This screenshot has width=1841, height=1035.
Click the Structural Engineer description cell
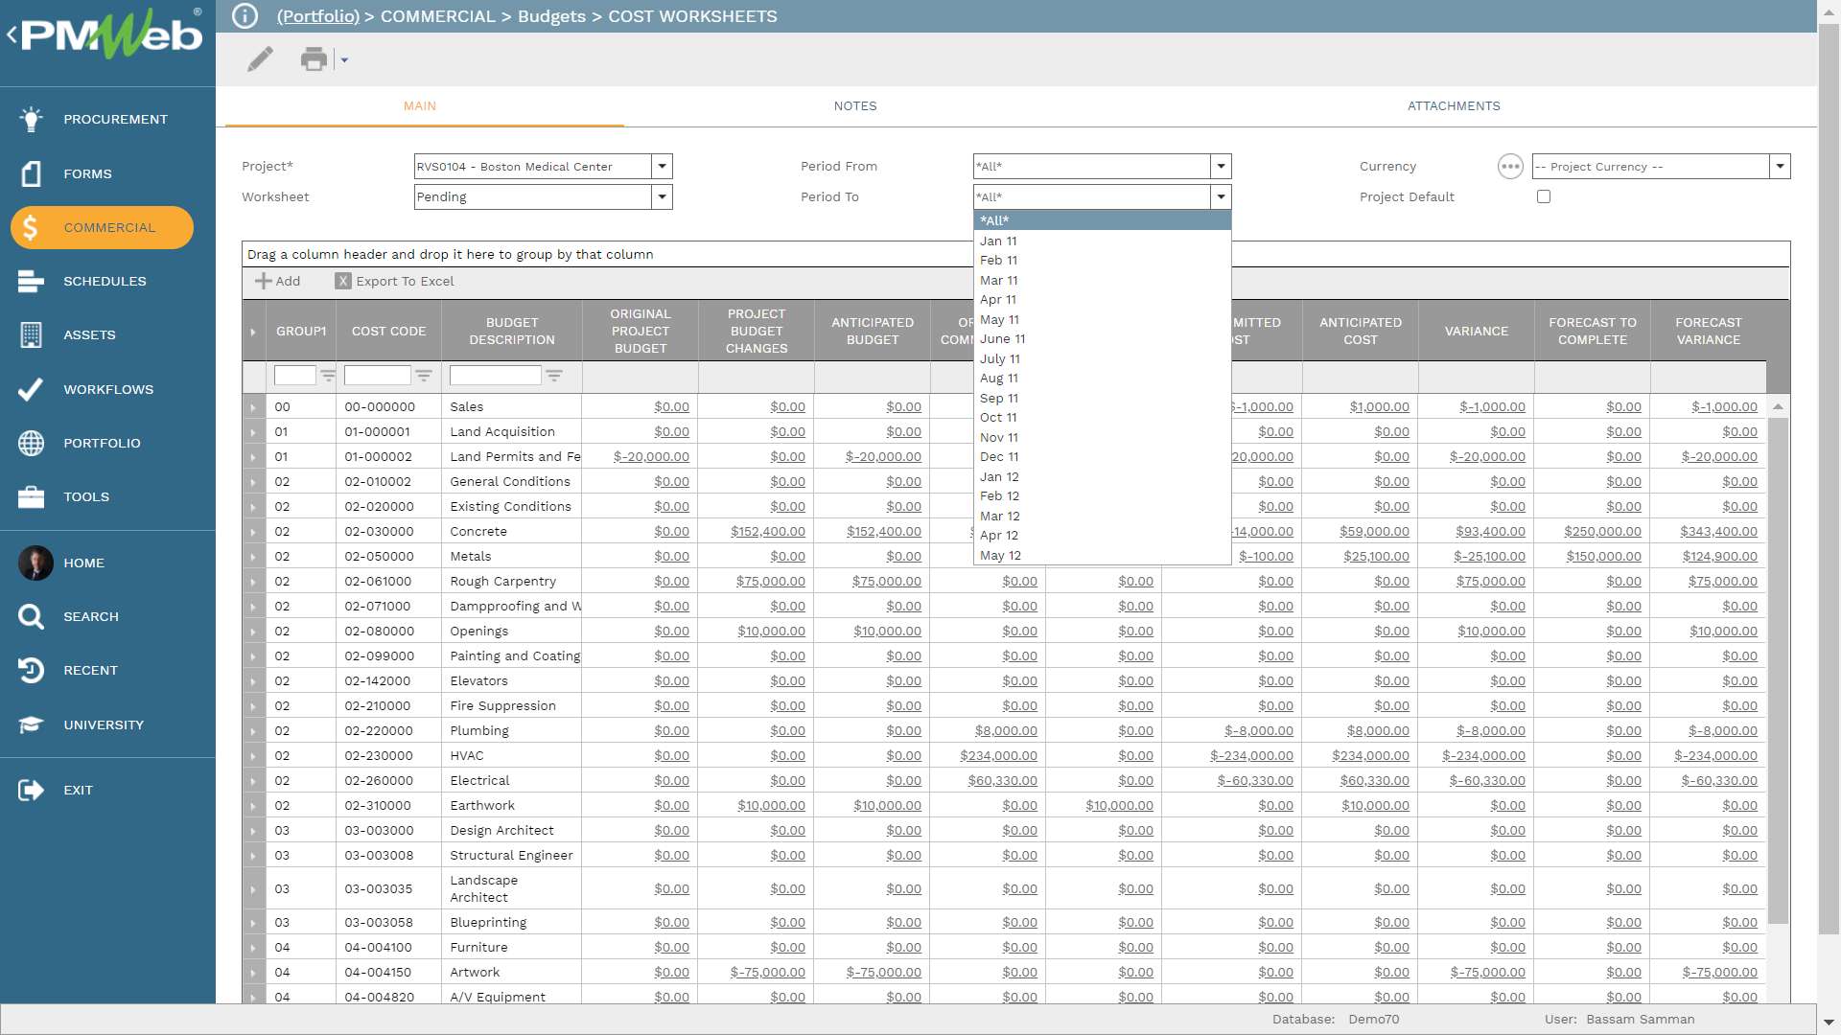coord(511,856)
